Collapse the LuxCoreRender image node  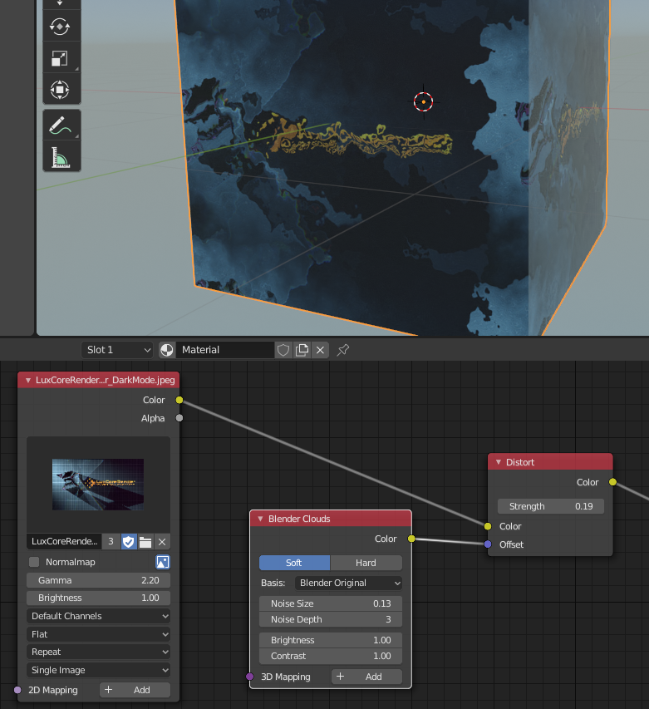click(x=28, y=381)
